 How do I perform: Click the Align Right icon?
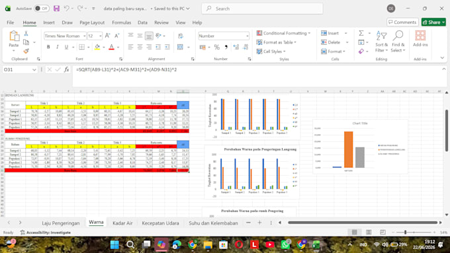pos(149,47)
